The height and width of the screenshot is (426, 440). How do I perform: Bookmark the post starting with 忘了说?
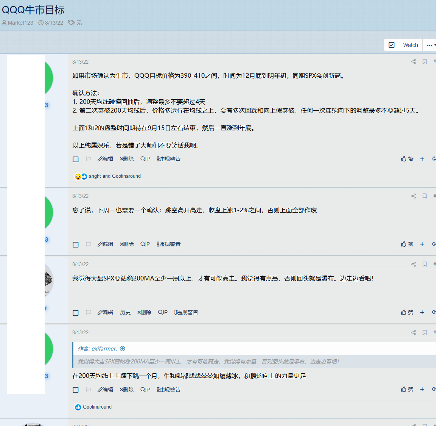(x=424, y=196)
